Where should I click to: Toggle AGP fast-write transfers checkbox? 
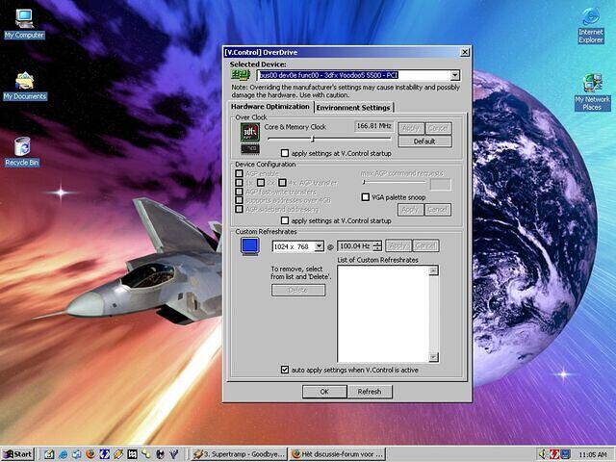pyautogui.click(x=239, y=192)
